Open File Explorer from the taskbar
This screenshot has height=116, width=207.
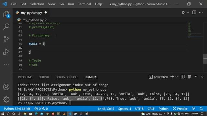(25, 114)
